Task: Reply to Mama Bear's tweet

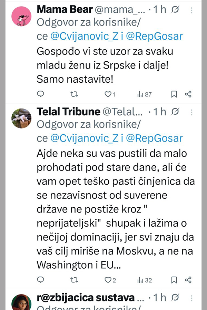Action: click(x=41, y=94)
